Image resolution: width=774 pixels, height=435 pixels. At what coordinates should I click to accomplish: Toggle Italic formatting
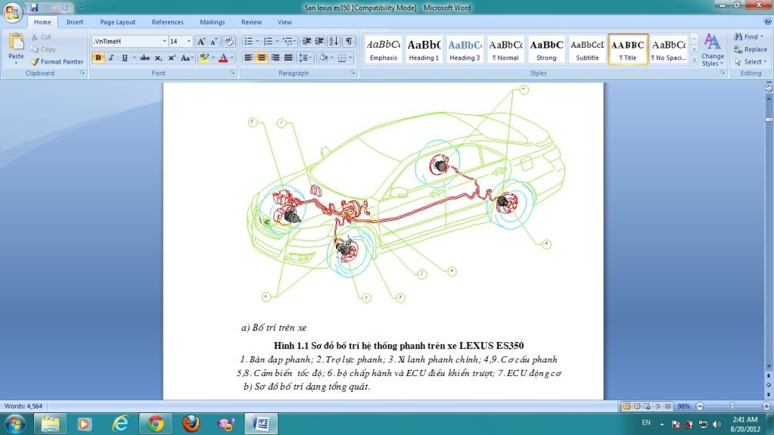111,58
